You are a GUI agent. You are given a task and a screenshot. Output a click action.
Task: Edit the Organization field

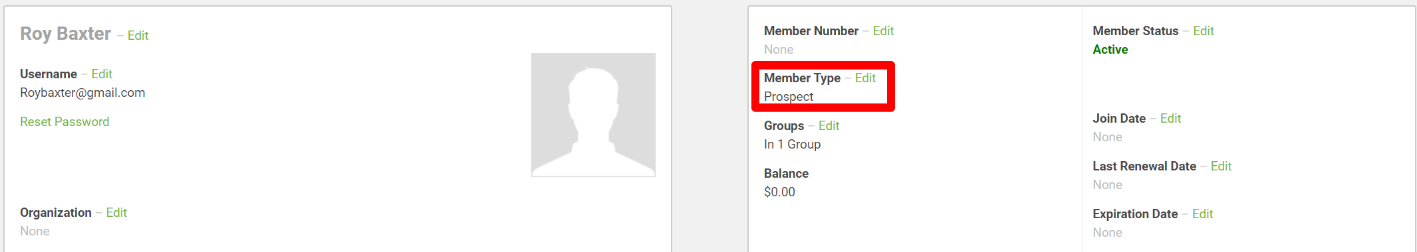[116, 213]
